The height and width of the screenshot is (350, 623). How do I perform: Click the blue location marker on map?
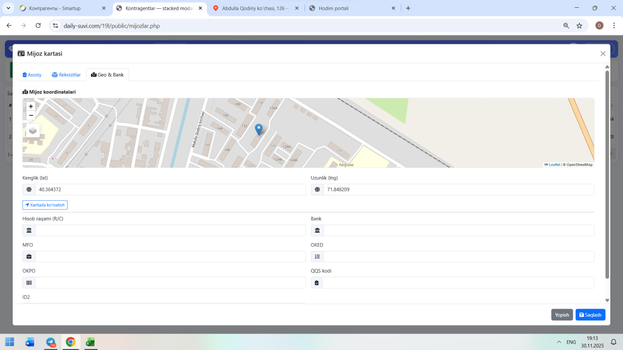(259, 129)
